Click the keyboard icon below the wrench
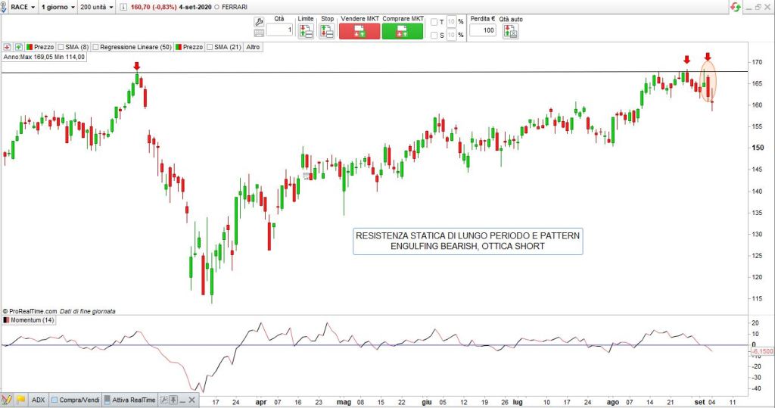775x408 pixels. point(259,33)
